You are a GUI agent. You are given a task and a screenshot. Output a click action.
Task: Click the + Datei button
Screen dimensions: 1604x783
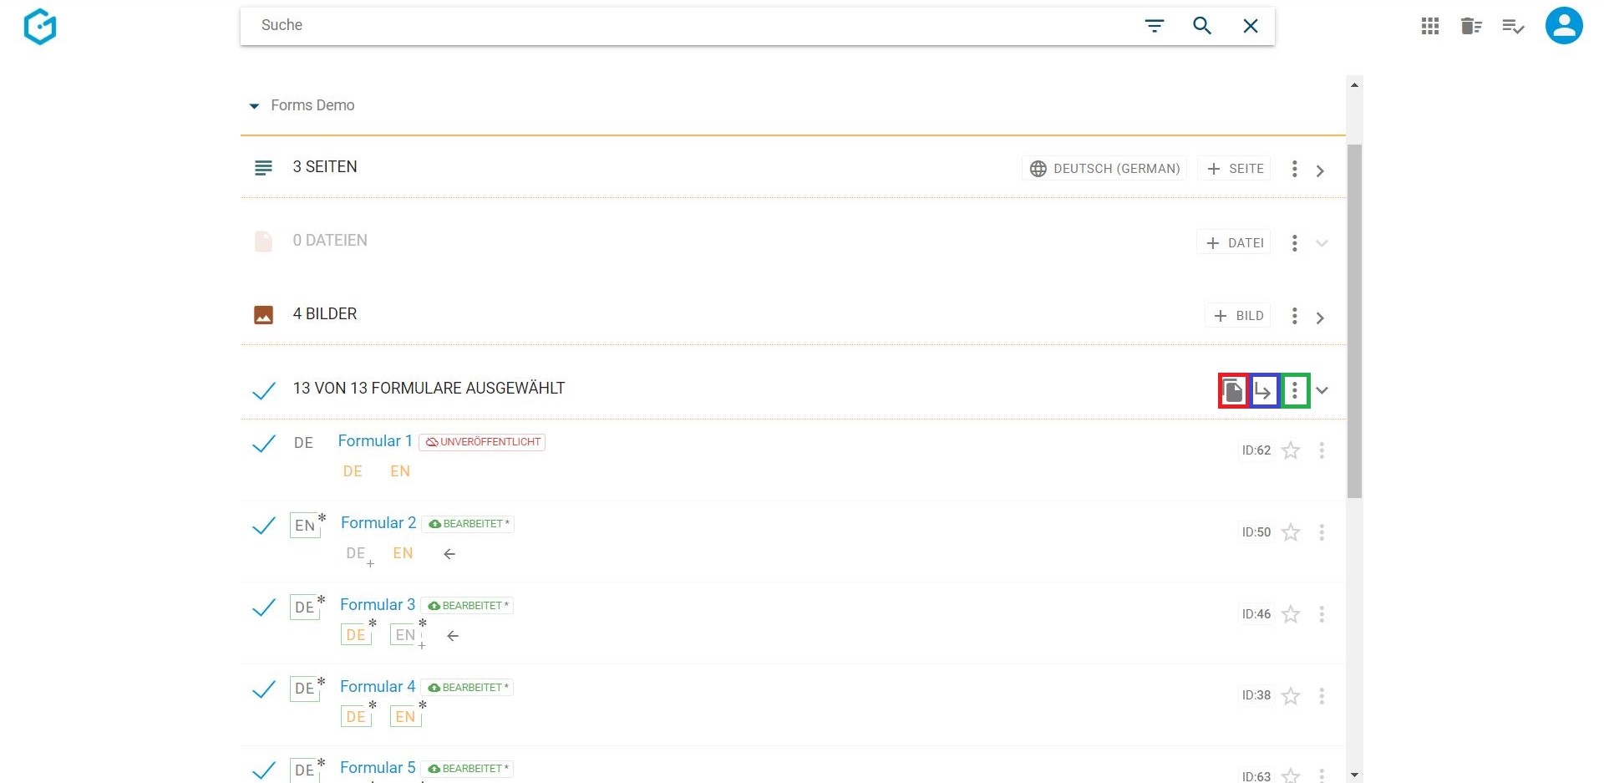(1234, 242)
